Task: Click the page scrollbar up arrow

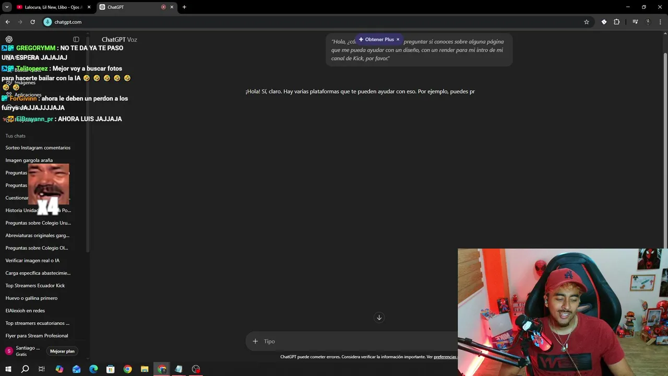Action: [665, 33]
